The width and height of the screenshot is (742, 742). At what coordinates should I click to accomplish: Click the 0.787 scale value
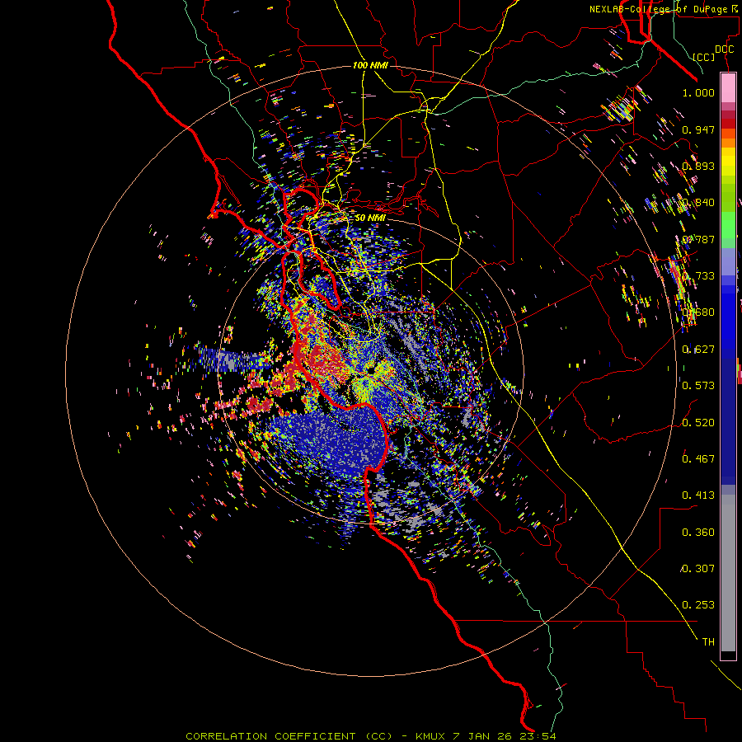(x=698, y=239)
